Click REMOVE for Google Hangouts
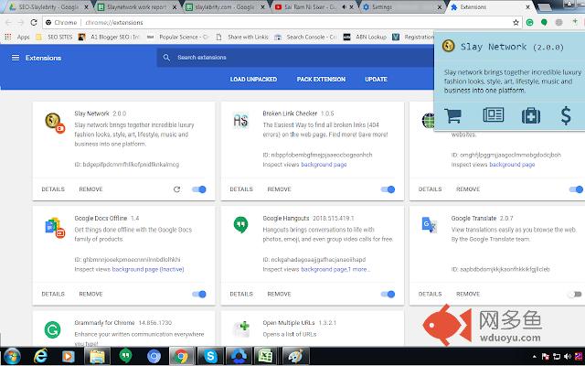This screenshot has width=585, height=366. coord(279,295)
